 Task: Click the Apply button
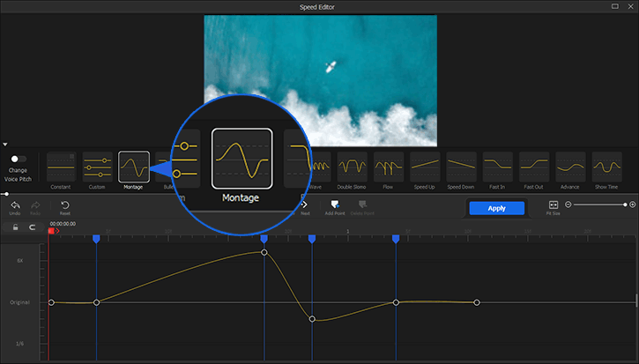(496, 208)
